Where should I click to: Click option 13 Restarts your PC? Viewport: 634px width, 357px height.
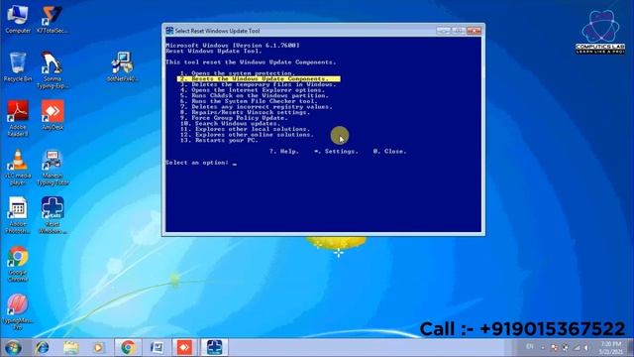219,140
